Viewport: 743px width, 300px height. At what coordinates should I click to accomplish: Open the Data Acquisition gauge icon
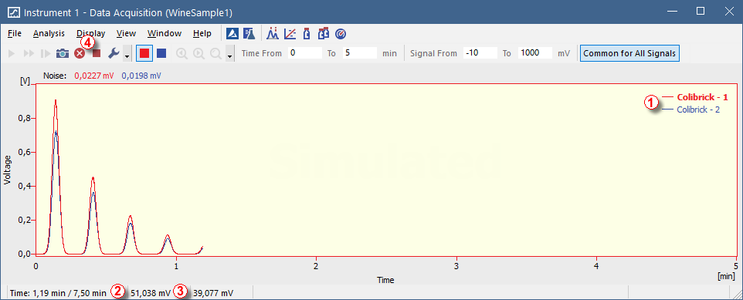pos(341,34)
